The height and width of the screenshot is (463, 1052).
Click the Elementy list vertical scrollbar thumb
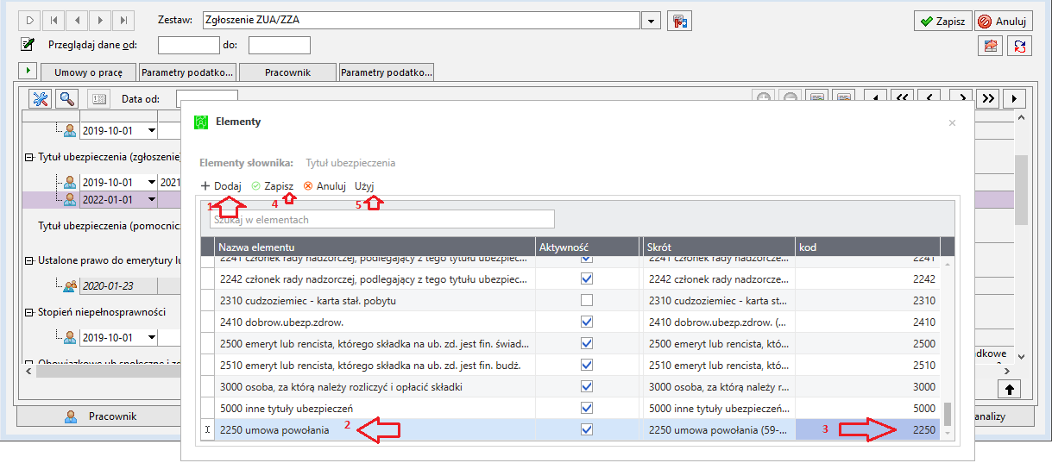[x=947, y=415]
